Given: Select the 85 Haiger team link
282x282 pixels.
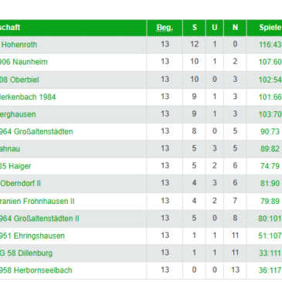Looking at the screenshot, I should pos(15,166).
